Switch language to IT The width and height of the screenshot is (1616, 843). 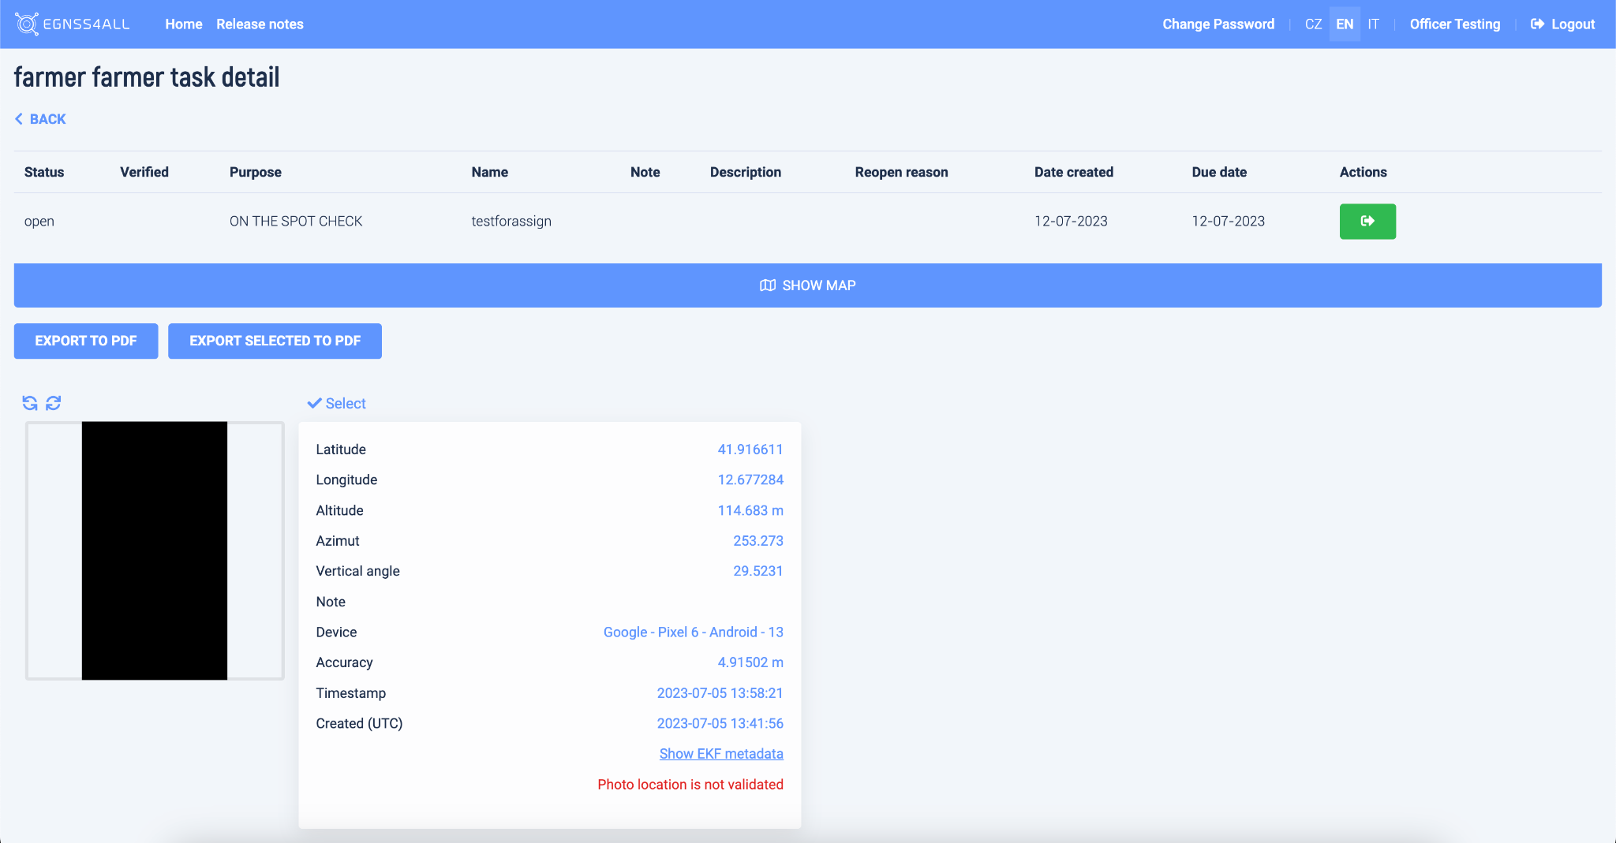tap(1373, 24)
